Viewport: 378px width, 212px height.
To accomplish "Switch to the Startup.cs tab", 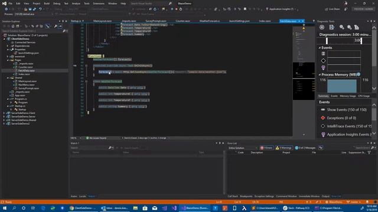I will tap(76, 21).
